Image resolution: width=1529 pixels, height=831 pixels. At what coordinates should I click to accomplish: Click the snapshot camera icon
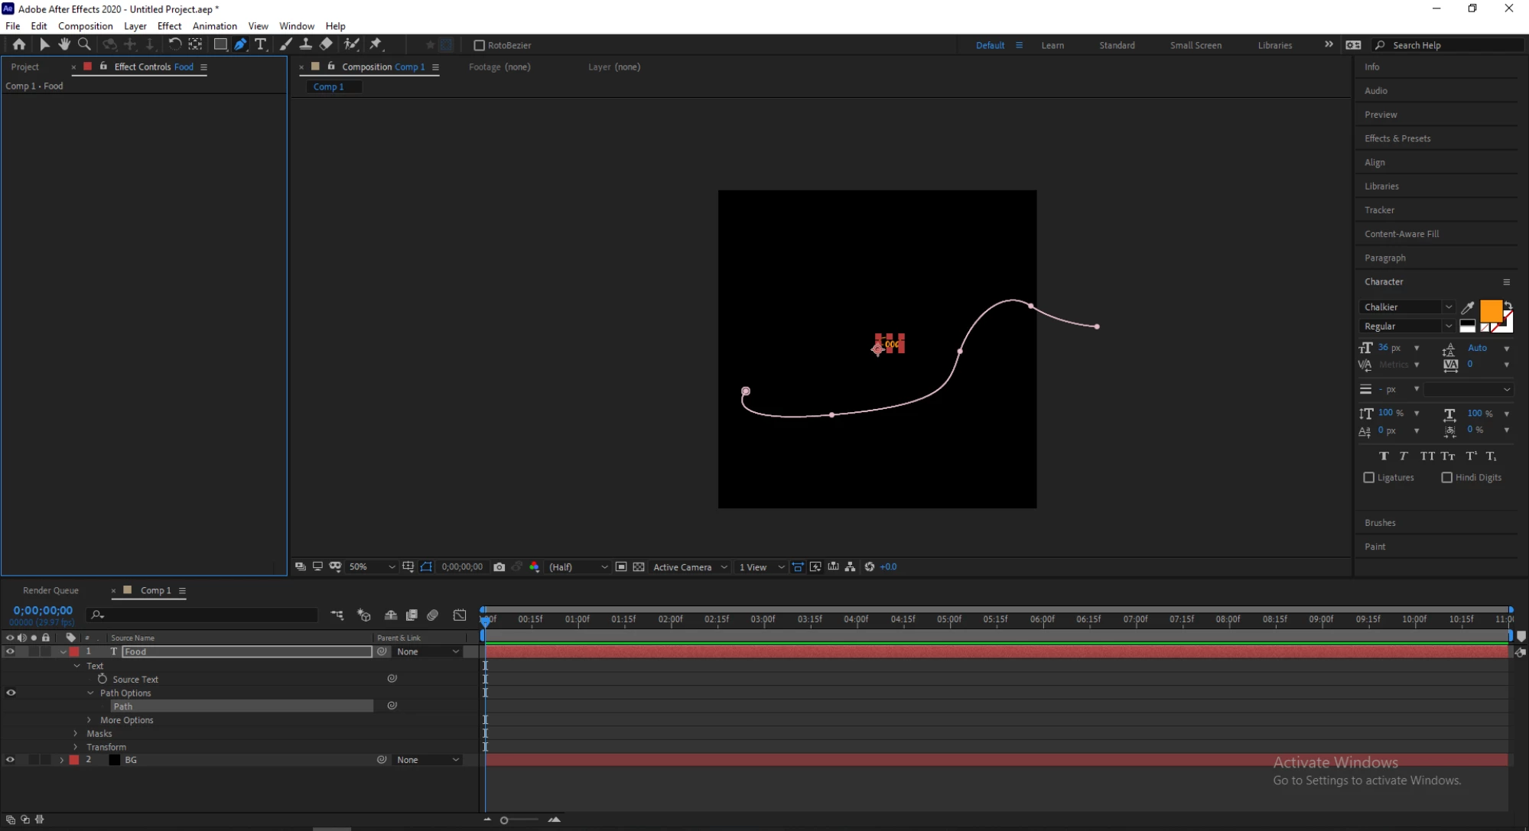tap(499, 567)
